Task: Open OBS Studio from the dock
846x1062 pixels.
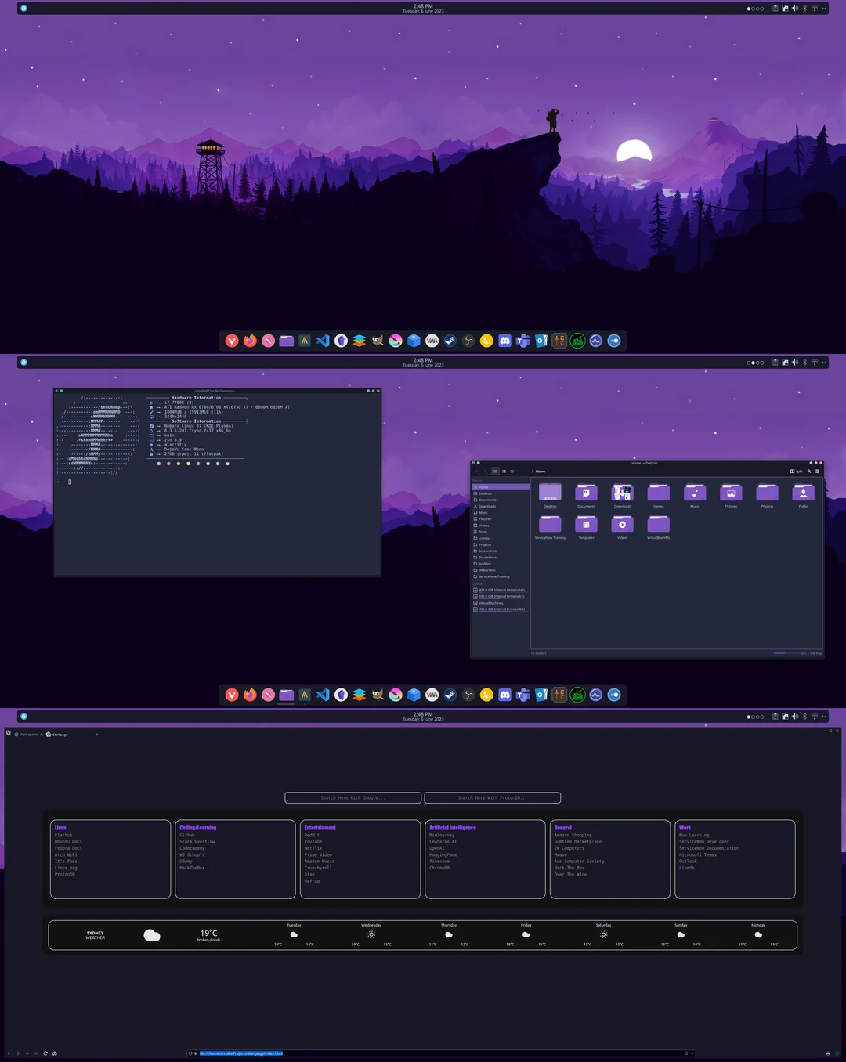Action: point(468,341)
